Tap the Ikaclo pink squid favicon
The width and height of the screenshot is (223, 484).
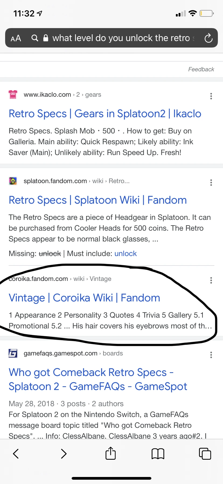(x=12, y=94)
